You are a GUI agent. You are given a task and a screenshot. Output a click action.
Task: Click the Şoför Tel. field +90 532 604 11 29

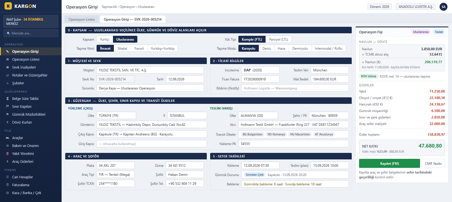[x=185, y=183]
